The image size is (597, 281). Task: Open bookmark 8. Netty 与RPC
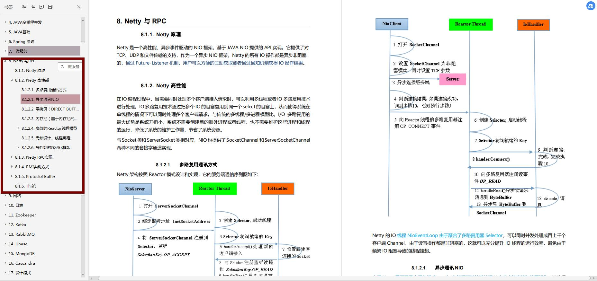pyautogui.click(x=22, y=61)
